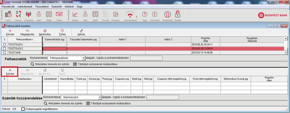Viewport: 290px width, 113px height.
Task: Click Kommunikációs jog column header
Action: pos(54,40)
